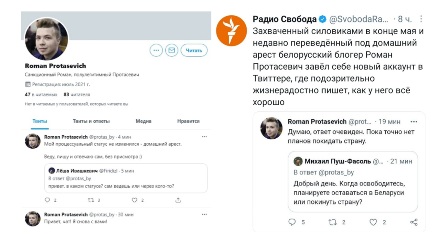Screen dimensions: 437x246
Task: Open the Медиа tab
Action: click(x=143, y=121)
